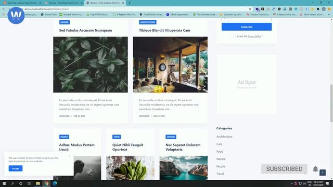Click the People tag badge
333x187 pixels.
coord(64,137)
